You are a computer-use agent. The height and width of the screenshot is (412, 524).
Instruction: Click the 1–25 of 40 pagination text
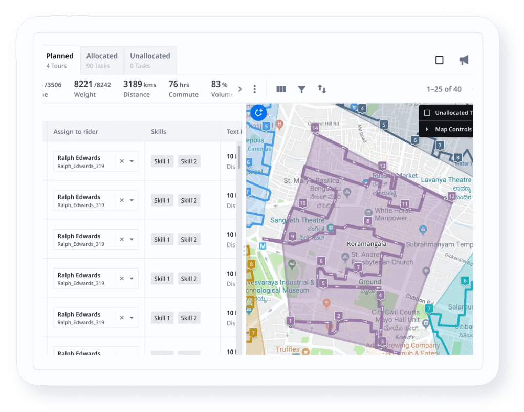tap(444, 89)
